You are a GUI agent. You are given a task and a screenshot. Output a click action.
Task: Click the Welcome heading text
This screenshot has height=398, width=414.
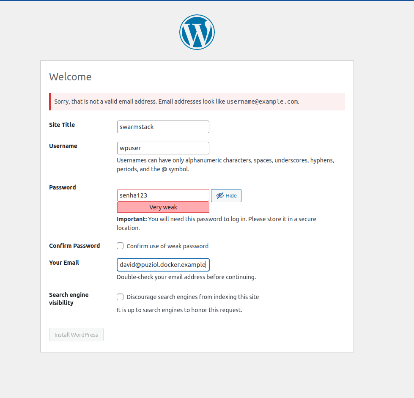70,77
